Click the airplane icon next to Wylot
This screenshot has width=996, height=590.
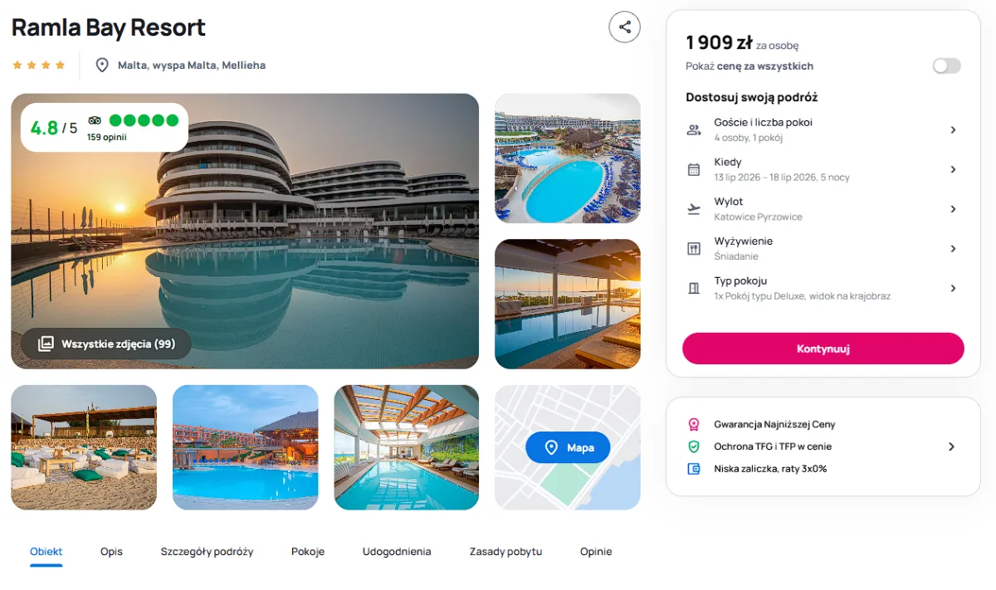[x=694, y=209]
